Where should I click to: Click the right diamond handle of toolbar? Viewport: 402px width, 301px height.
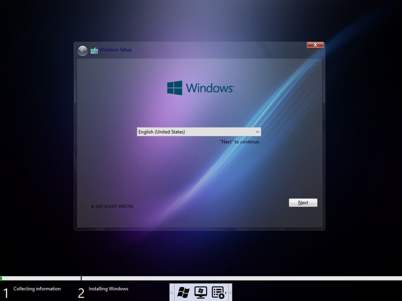point(230,293)
